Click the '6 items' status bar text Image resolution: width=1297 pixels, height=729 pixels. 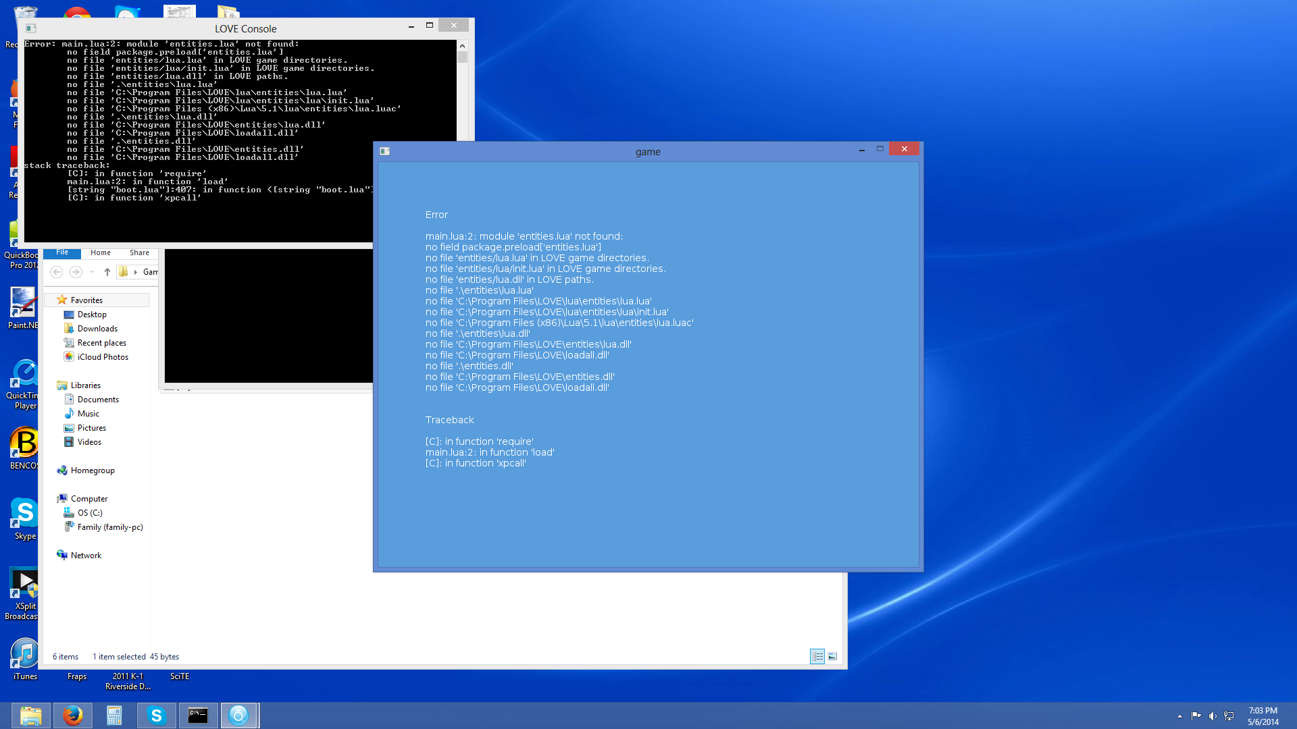coord(66,657)
